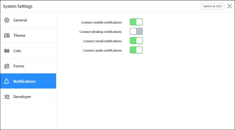Switch to the Theme tab

(x=28, y=35)
